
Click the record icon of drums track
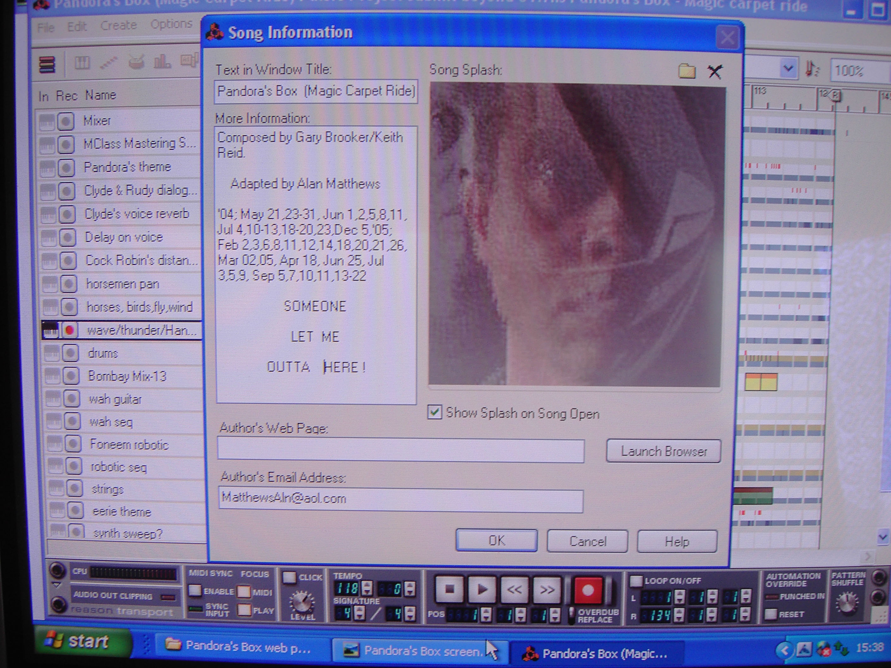point(71,353)
